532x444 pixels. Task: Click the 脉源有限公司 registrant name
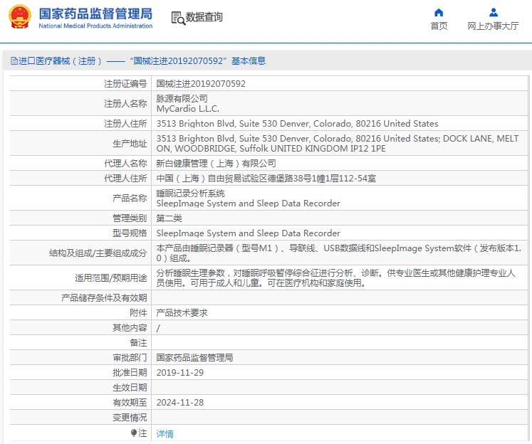[182, 99]
